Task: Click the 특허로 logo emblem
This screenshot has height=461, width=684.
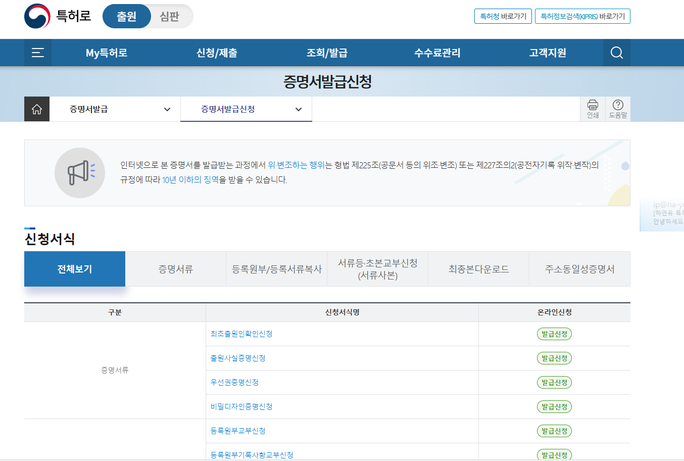Action: pyautogui.click(x=37, y=16)
